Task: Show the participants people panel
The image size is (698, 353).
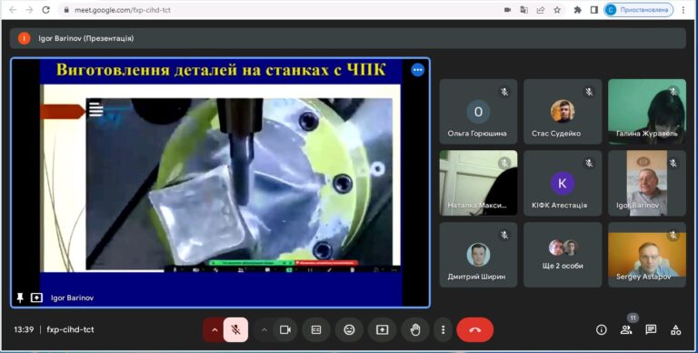Action: click(626, 330)
